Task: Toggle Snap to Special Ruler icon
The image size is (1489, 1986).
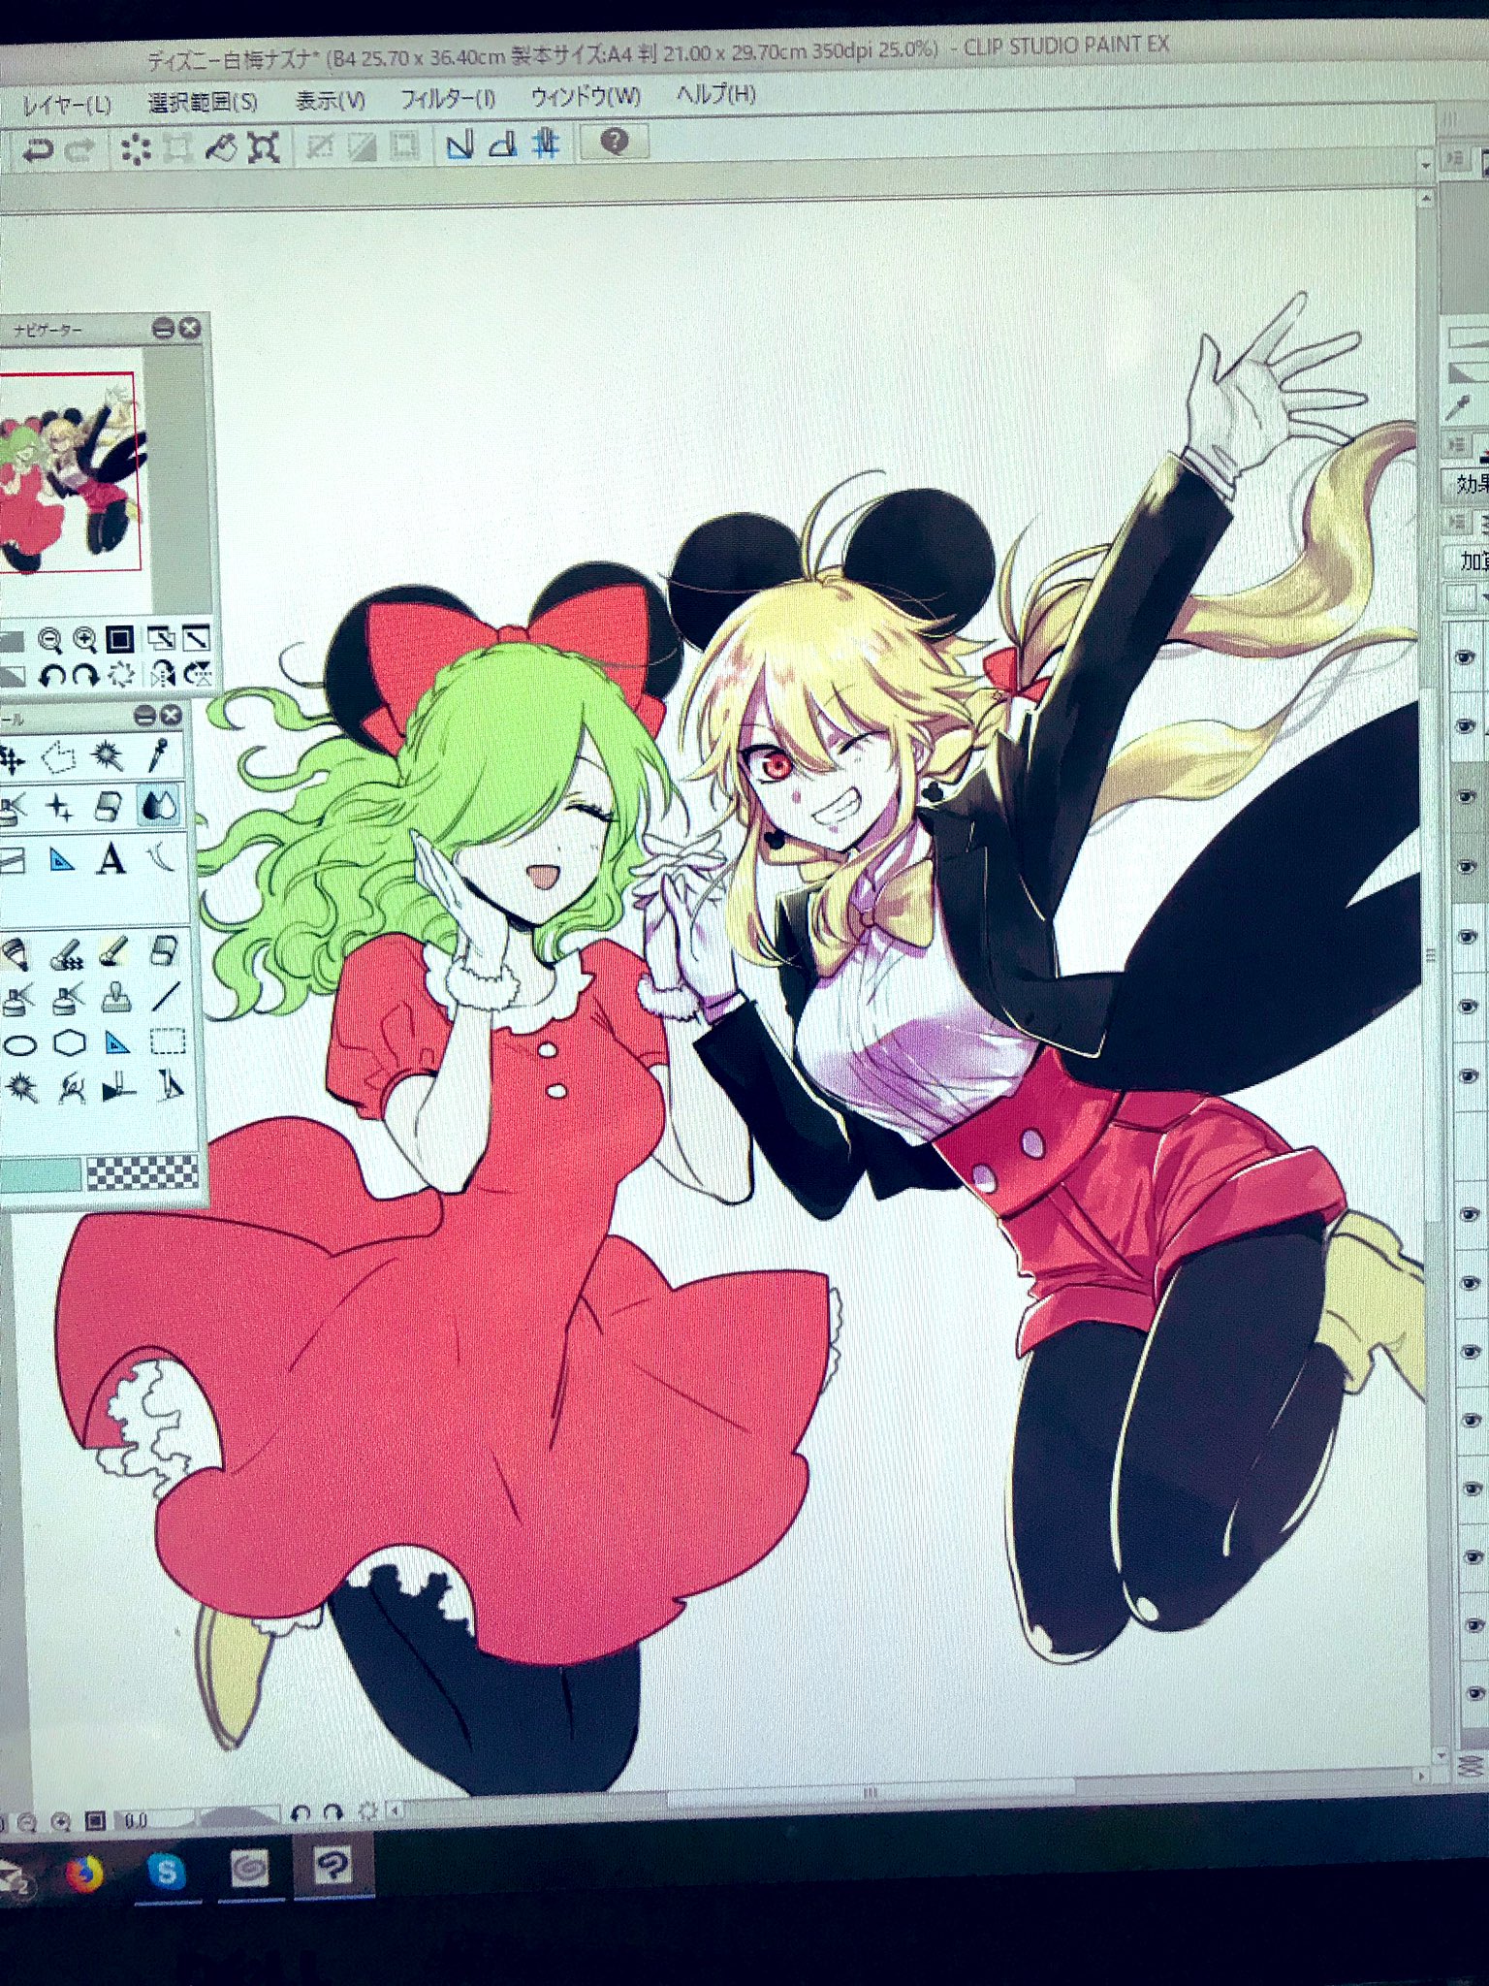Action: [x=502, y=145]
